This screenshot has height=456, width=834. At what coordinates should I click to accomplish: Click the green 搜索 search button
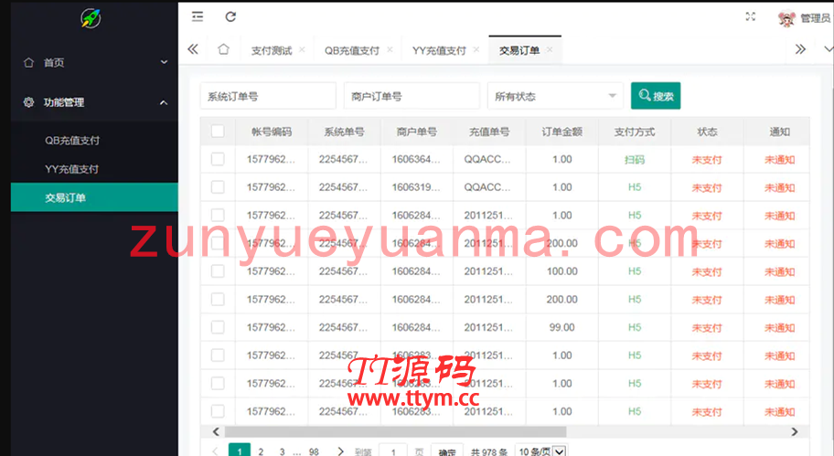click(x=656, y=96)
